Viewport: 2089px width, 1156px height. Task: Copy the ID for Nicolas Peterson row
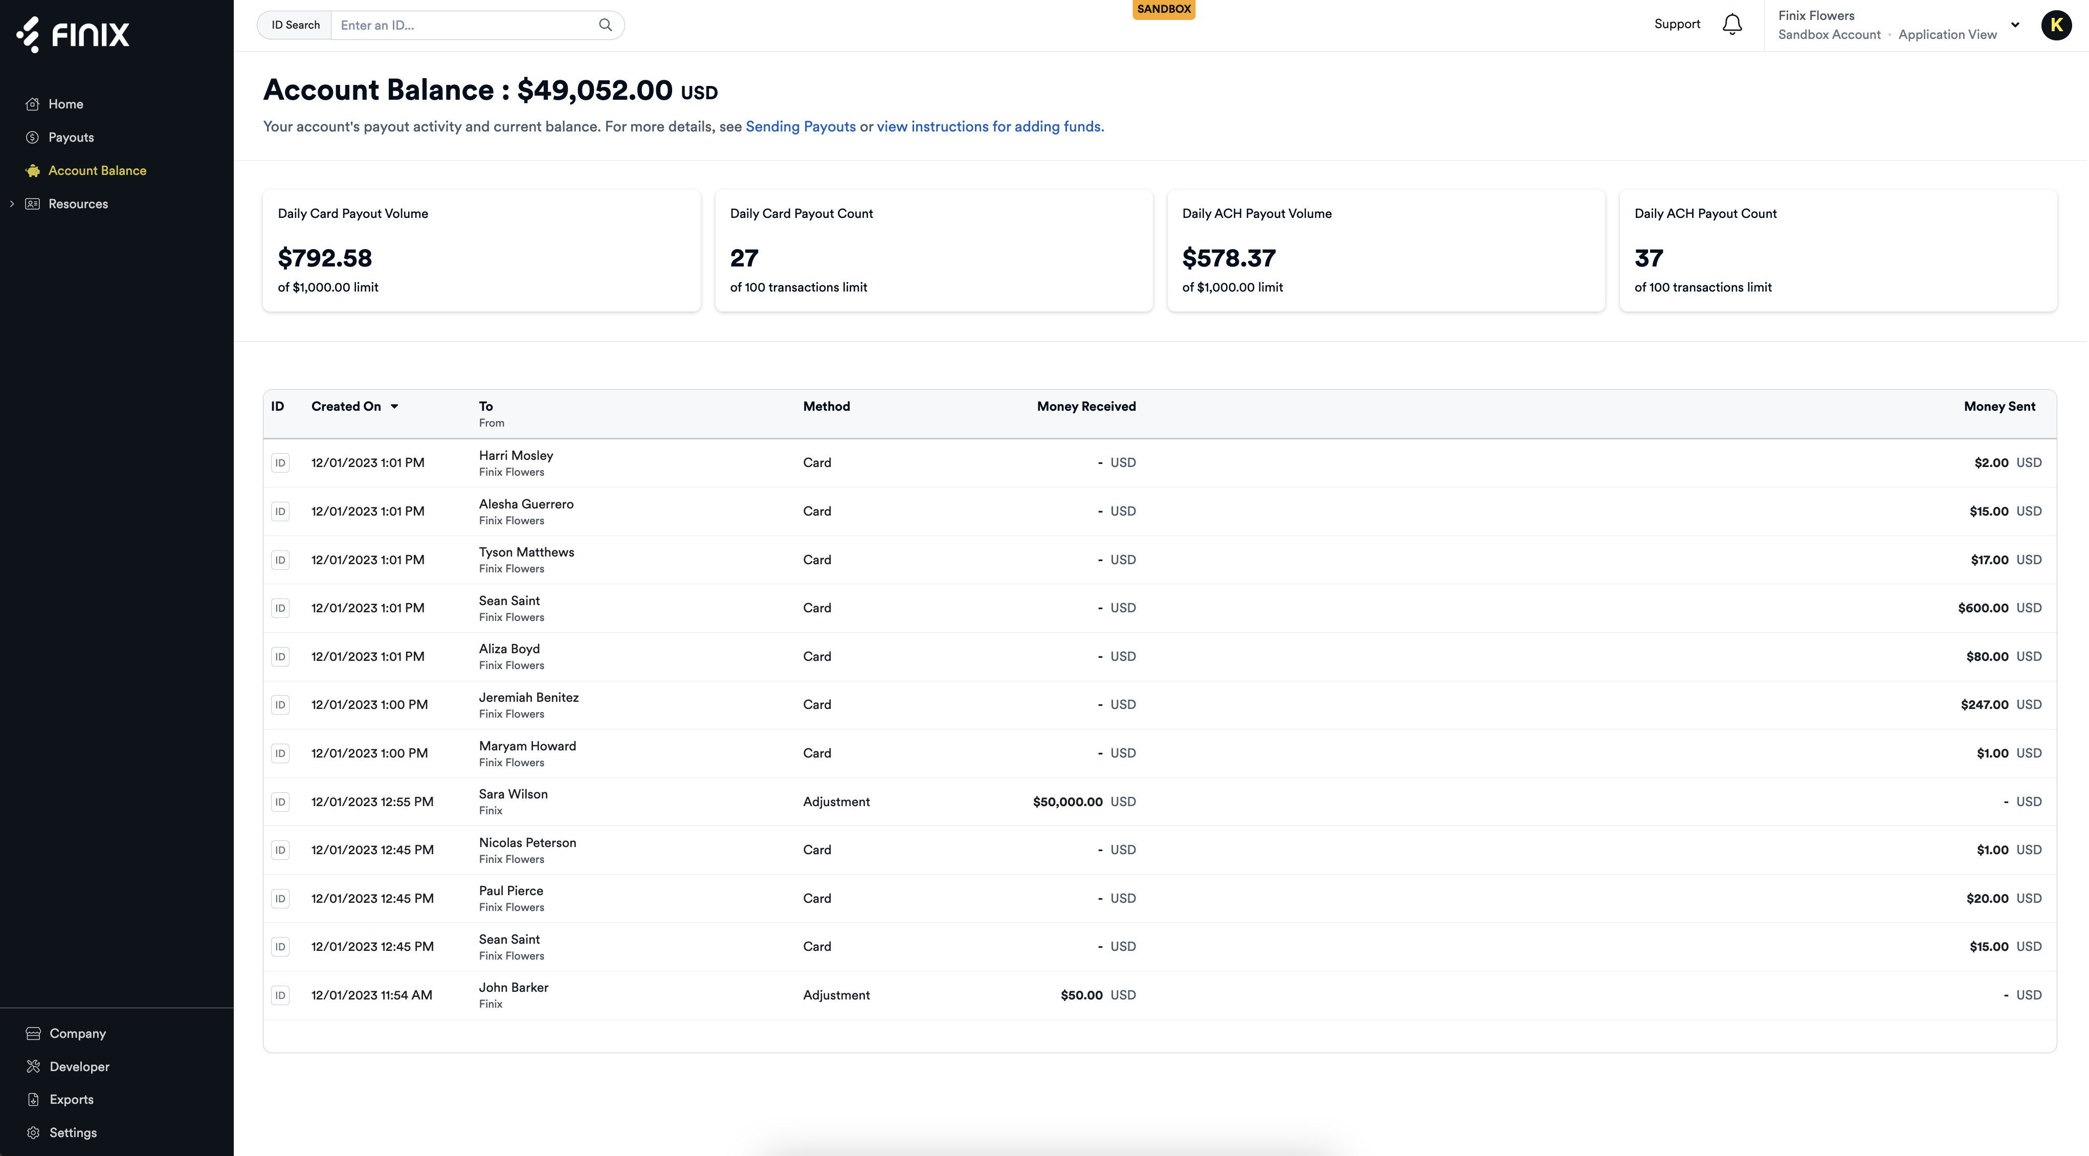pyautogui.click(x=280, y=850)
